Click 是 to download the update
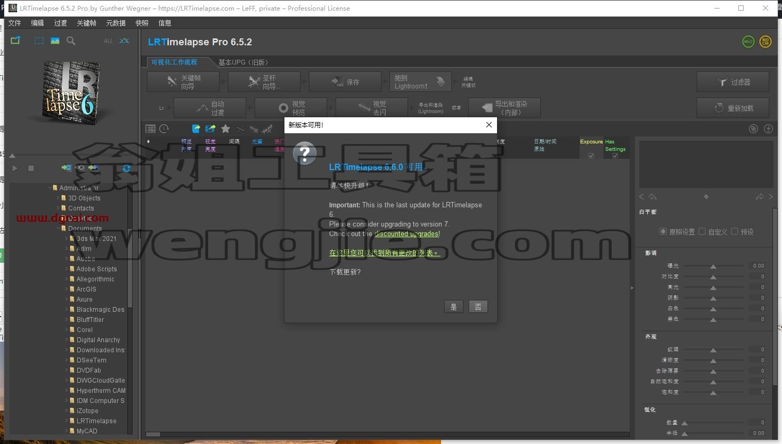 click(453, 306)
